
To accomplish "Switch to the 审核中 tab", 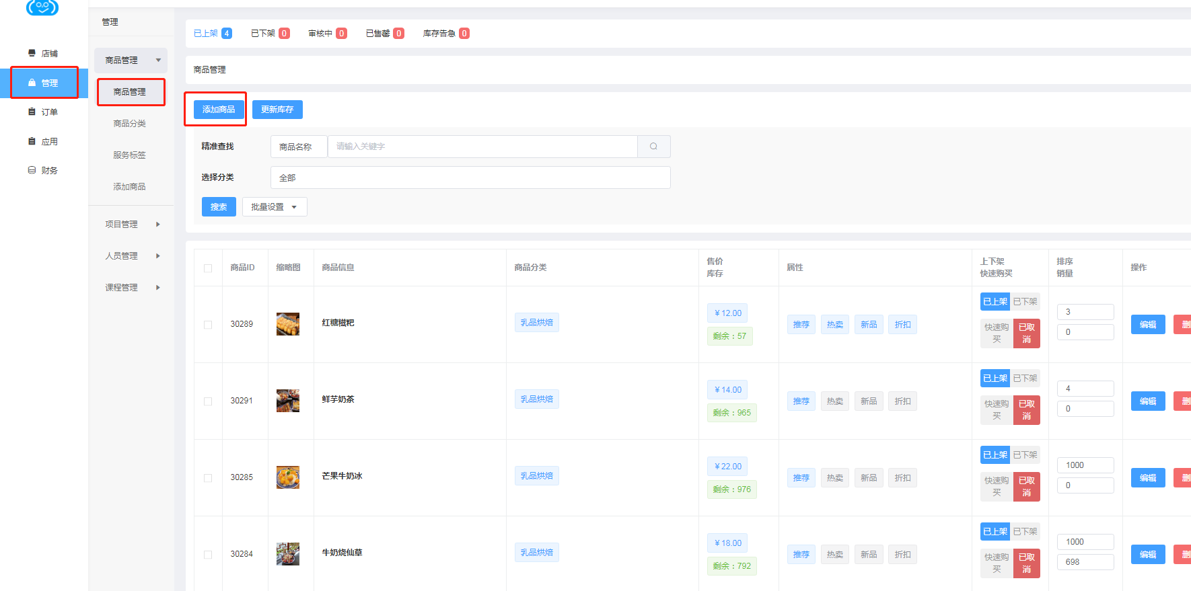I will (x=327, y=34).
